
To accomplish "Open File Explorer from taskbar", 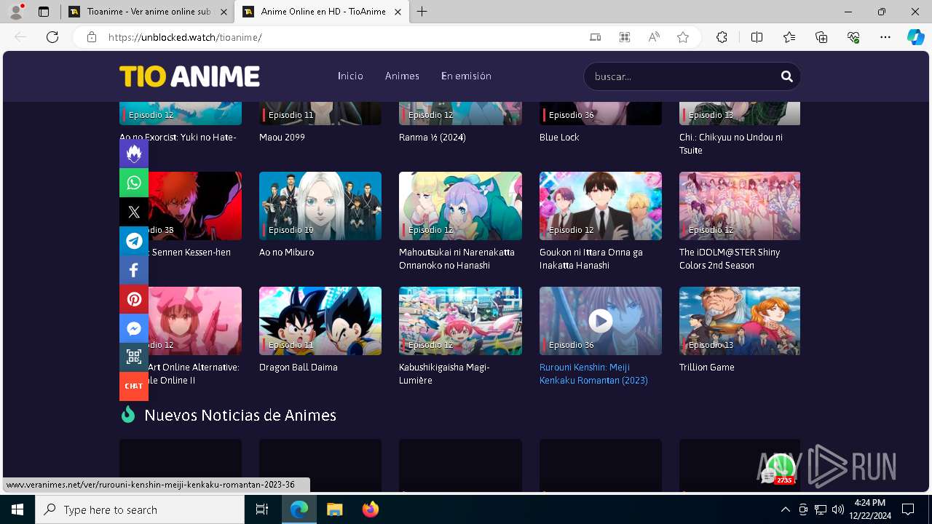I will pyautogui.click(x=334, y=509).
